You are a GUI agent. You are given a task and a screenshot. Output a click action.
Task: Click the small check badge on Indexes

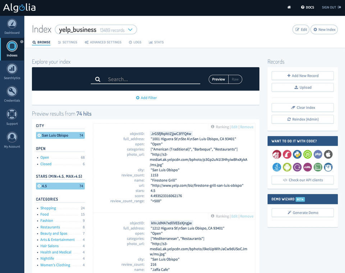tap(22, 42)
